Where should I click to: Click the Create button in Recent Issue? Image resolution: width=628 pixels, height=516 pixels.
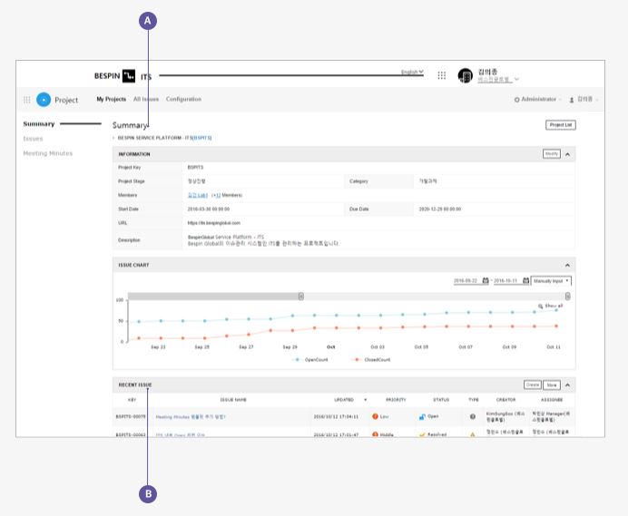point(533,385)
